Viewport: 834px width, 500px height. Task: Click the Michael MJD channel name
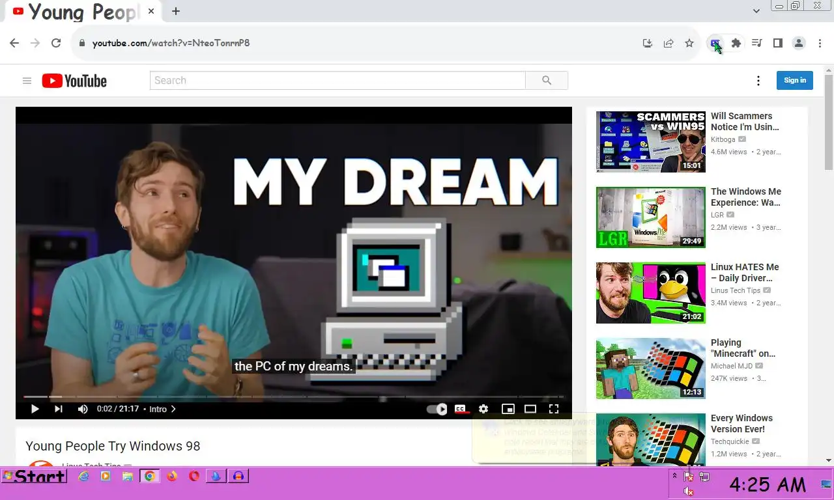pos(732,366)
